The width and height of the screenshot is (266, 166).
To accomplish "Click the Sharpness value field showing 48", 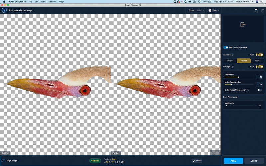I will pos(259,77).
